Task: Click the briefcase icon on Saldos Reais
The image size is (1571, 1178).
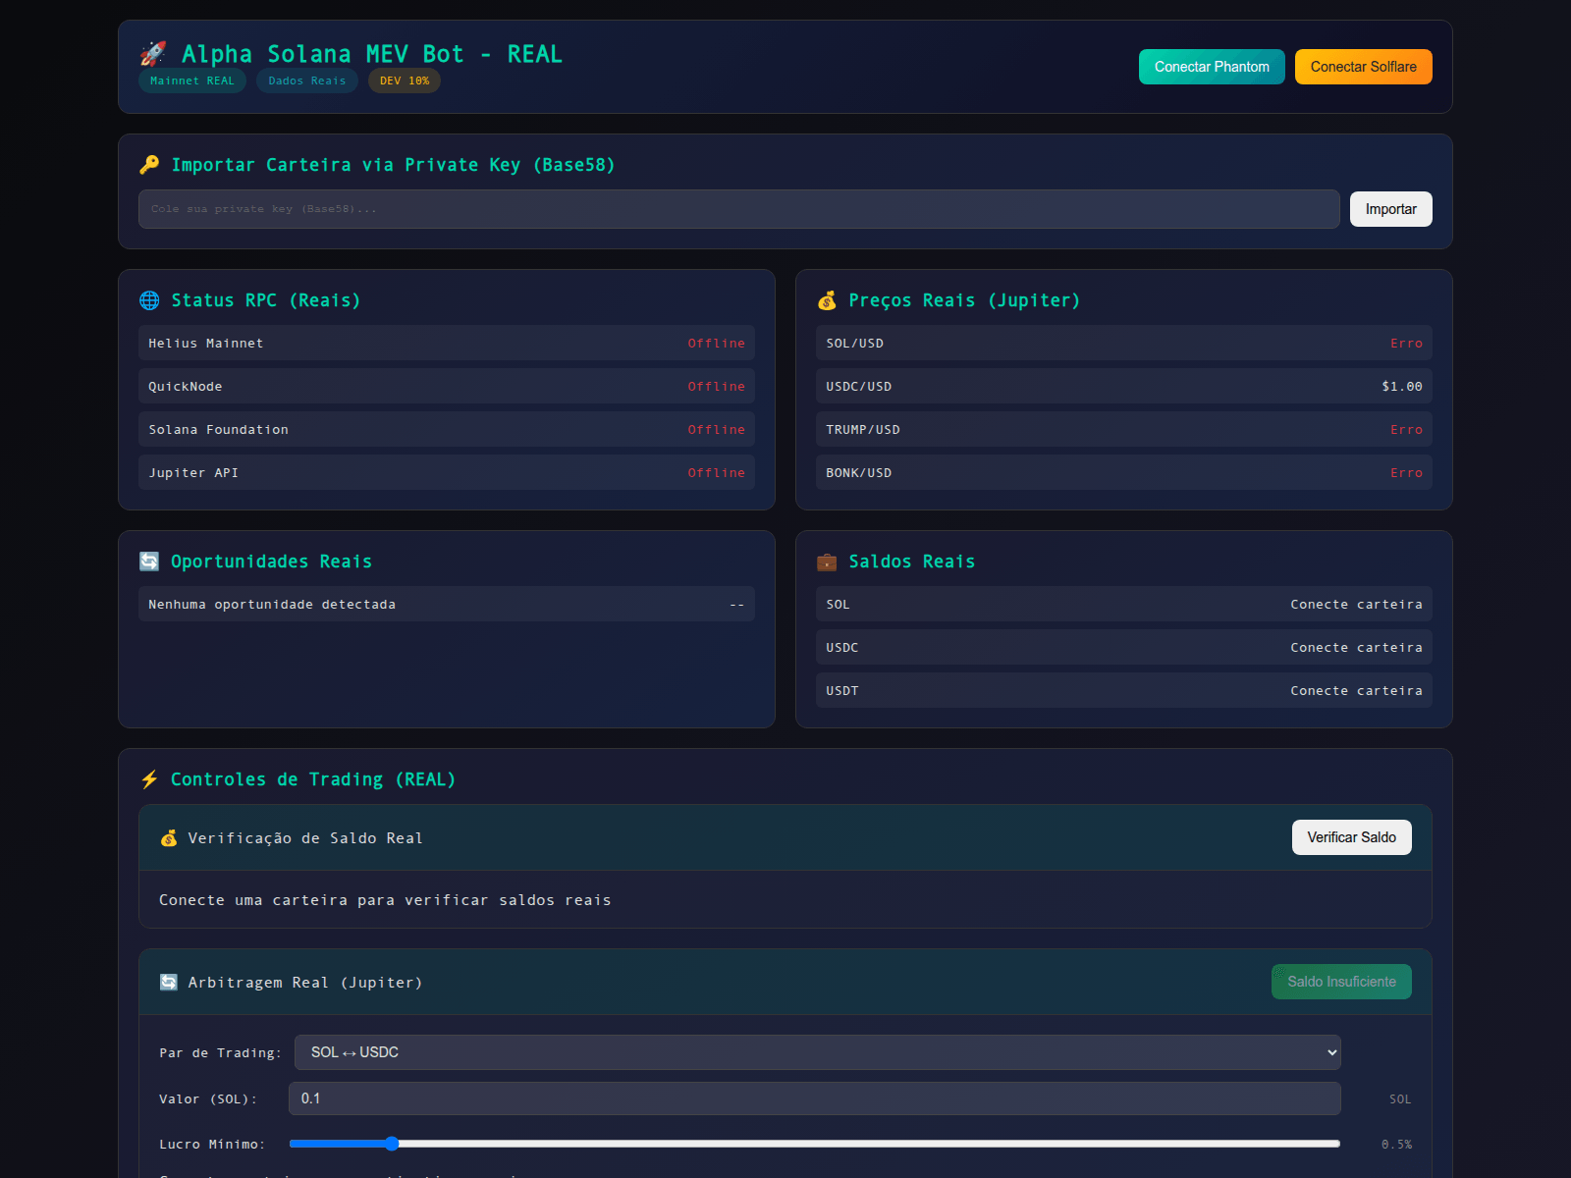Action: (x=828, y=562)
